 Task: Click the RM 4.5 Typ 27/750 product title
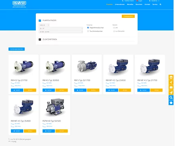[19, 80]
